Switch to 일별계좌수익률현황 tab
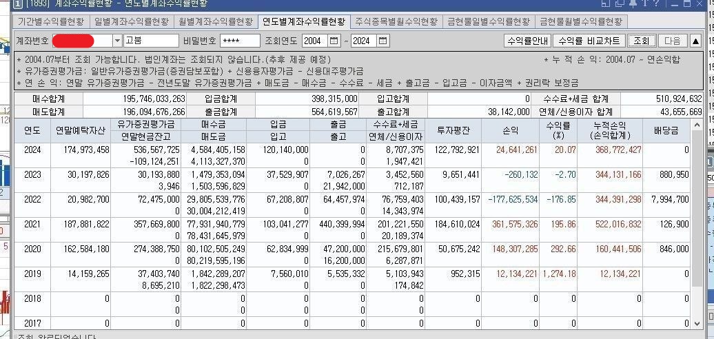Image resolution: width=714 pixels, height=339 pixels. tap(131, 21)
